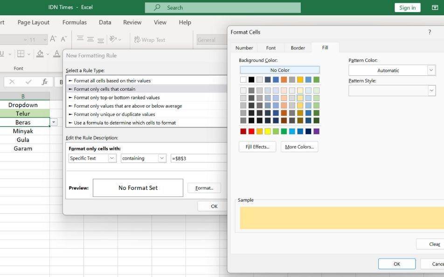Select the cell containing Garam
The image size is (444, 277).
25,149
